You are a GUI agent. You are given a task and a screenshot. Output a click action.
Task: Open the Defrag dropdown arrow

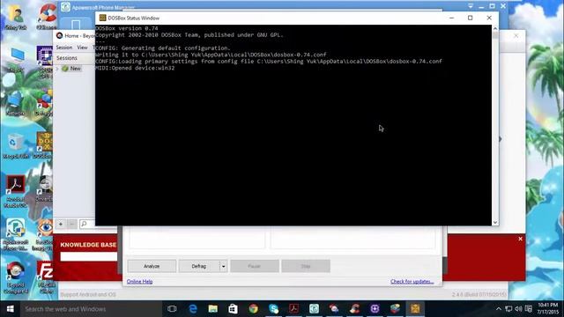click(223, 266)
